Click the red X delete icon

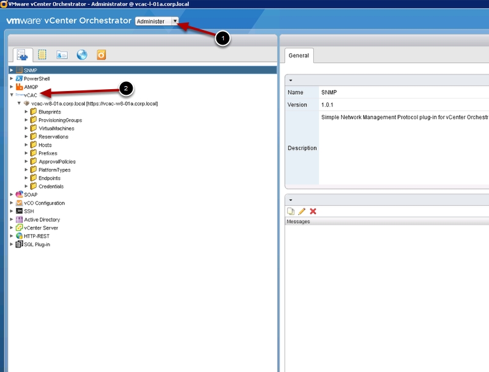click(313, 211)
